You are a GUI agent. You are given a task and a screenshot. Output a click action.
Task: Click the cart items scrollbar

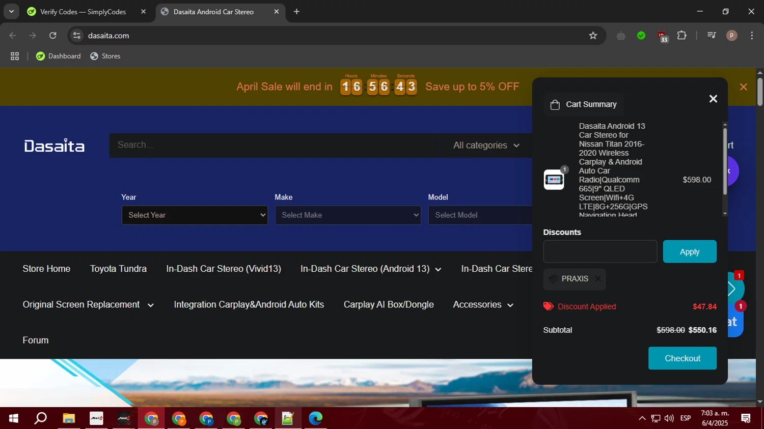pyautogui.click(x=725, y=161)
